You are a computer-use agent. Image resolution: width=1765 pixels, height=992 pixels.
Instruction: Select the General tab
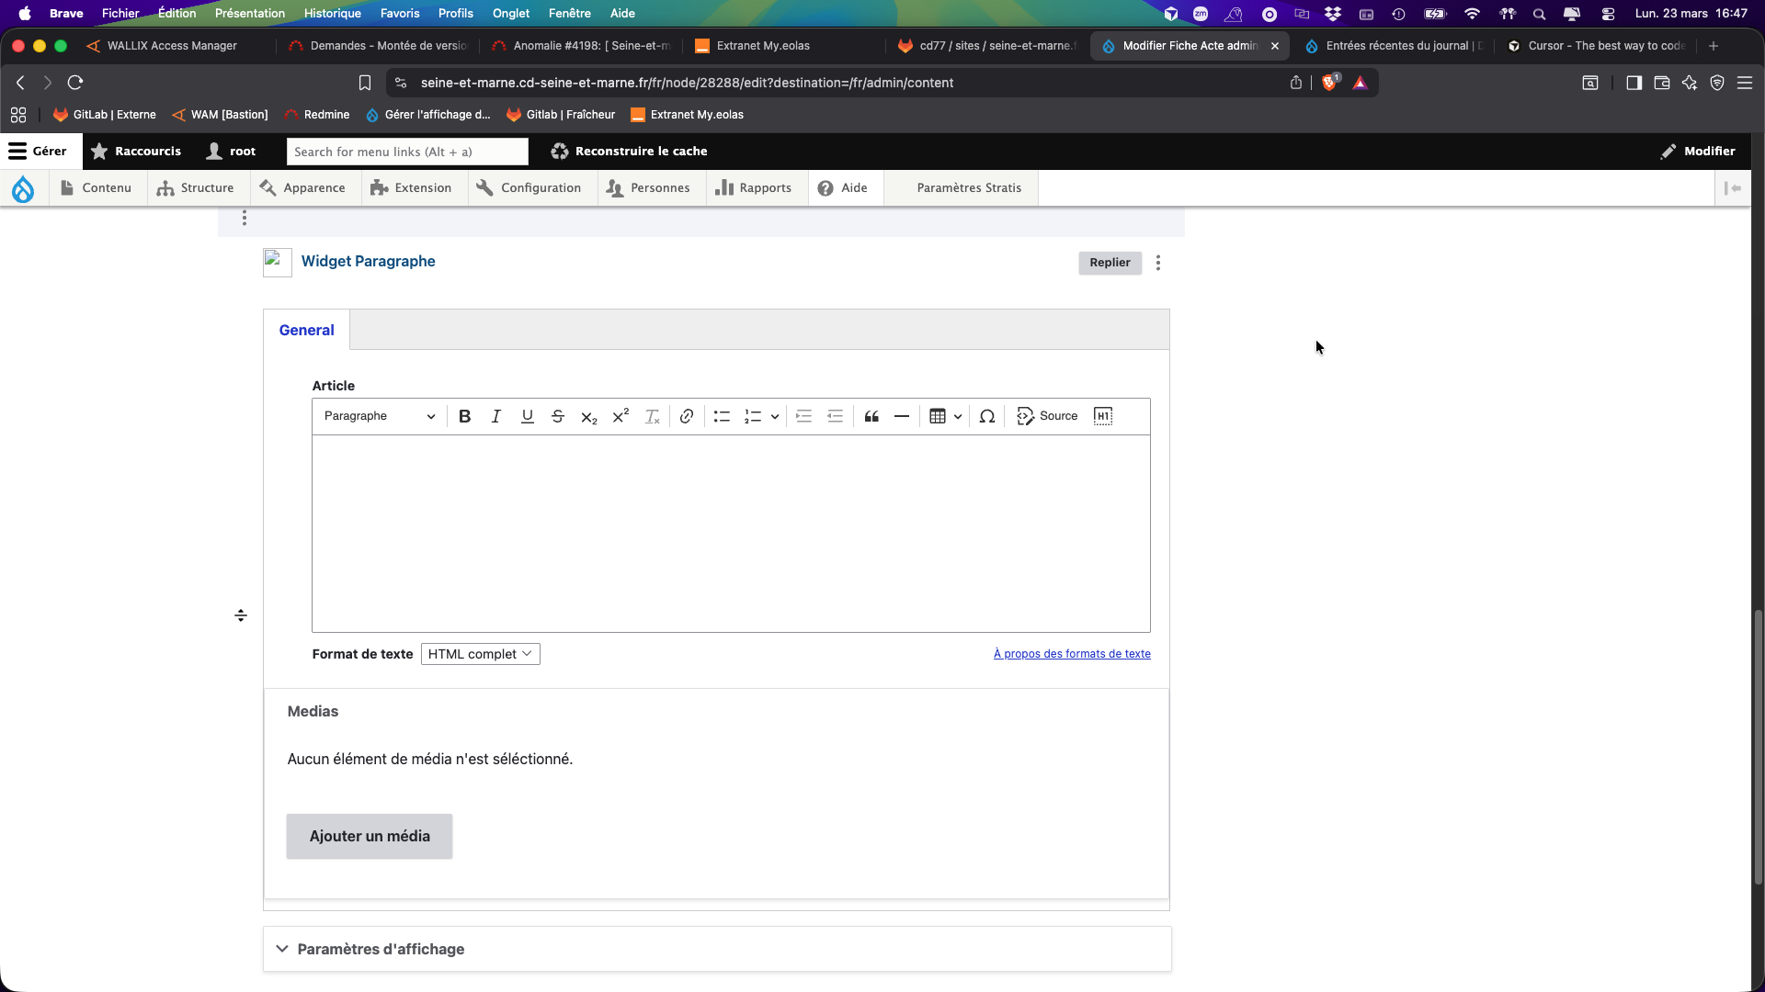tap(306, 330)
